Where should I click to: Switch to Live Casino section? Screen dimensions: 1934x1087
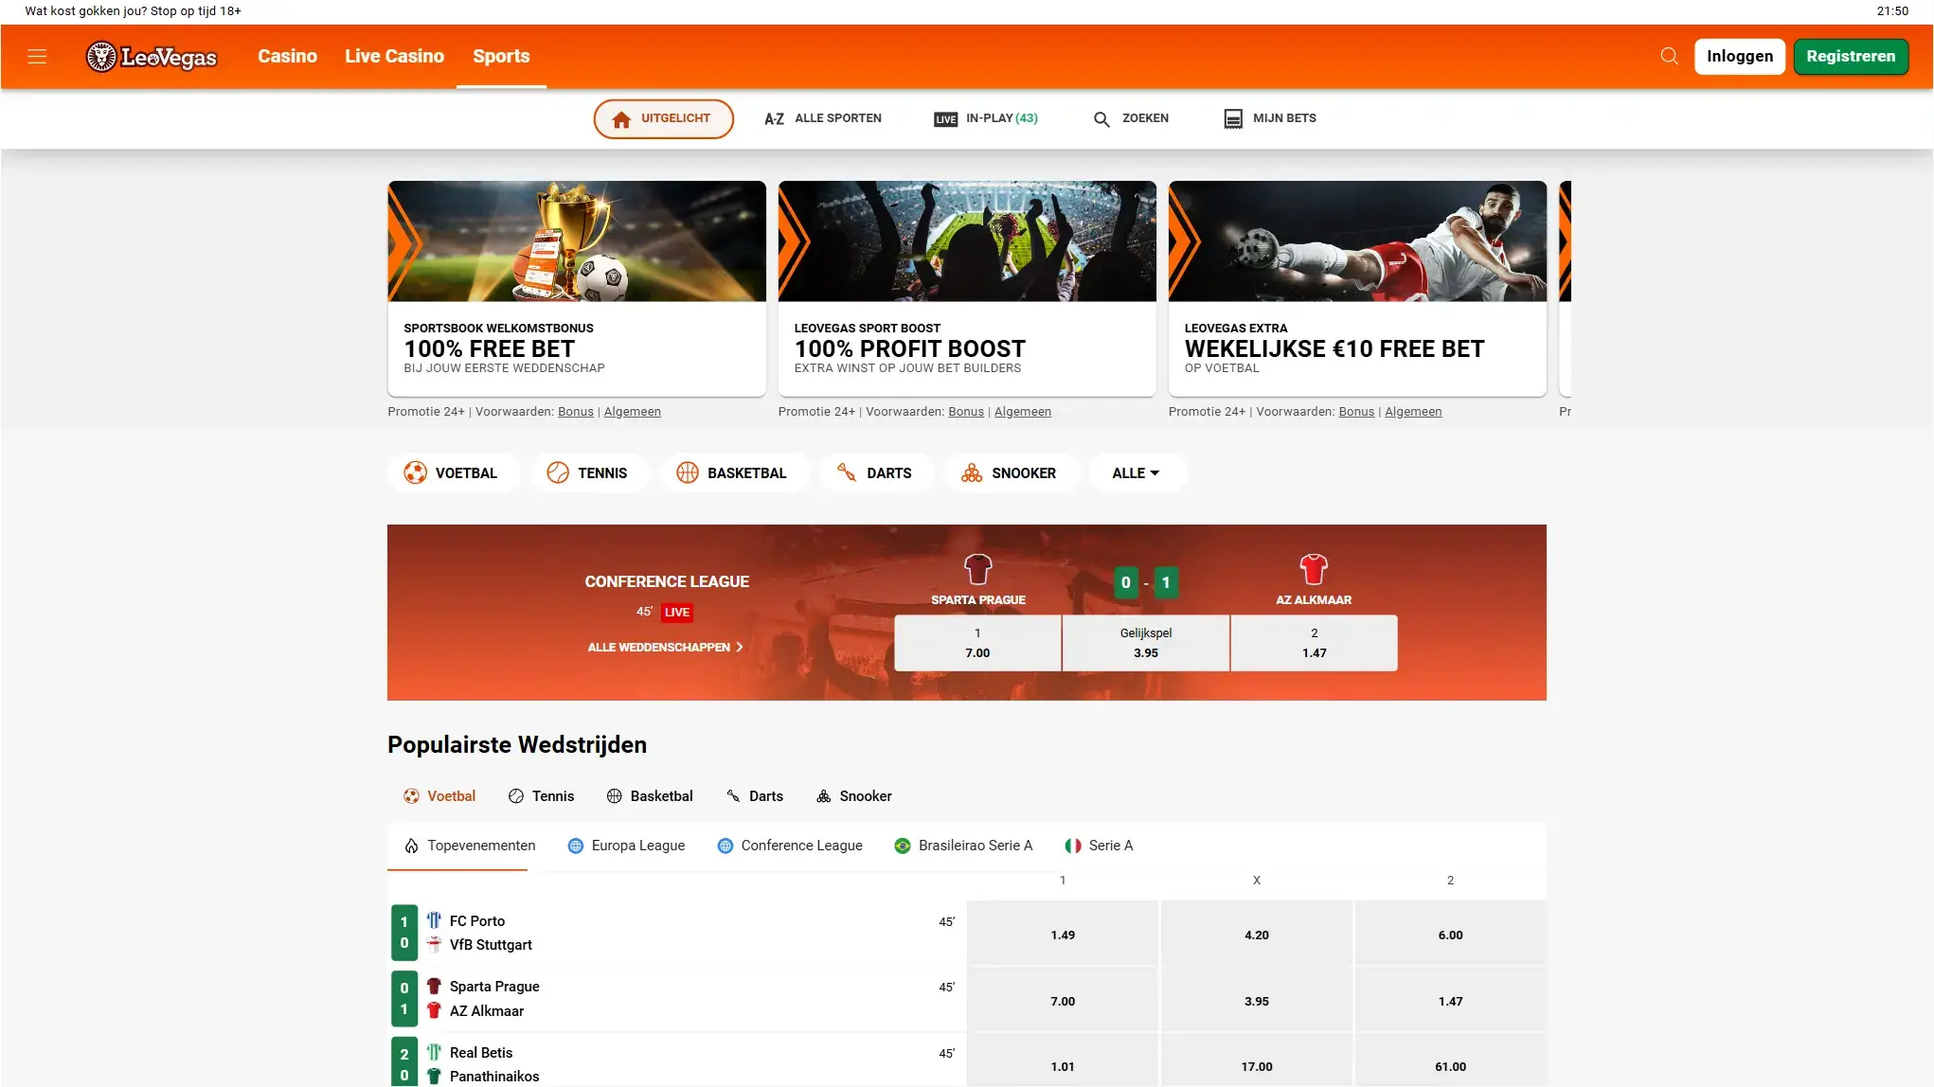click(394, 56)
